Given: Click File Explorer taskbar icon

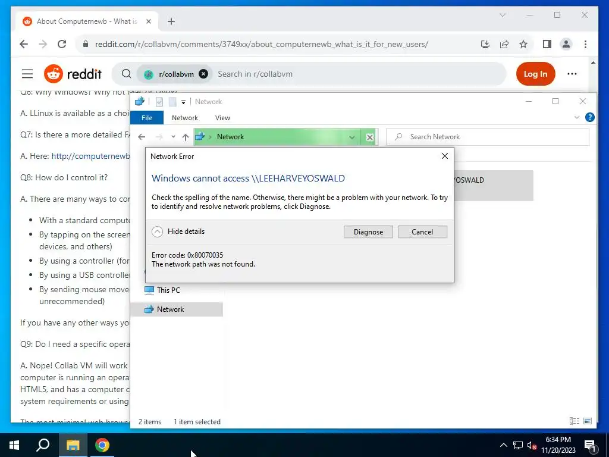Looking at the screenshot, I should click(x=73, y=445).
